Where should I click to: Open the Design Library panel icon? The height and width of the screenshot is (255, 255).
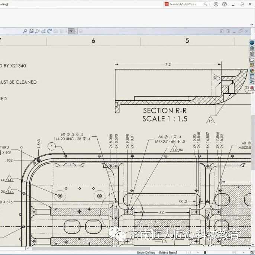(252, 54)
